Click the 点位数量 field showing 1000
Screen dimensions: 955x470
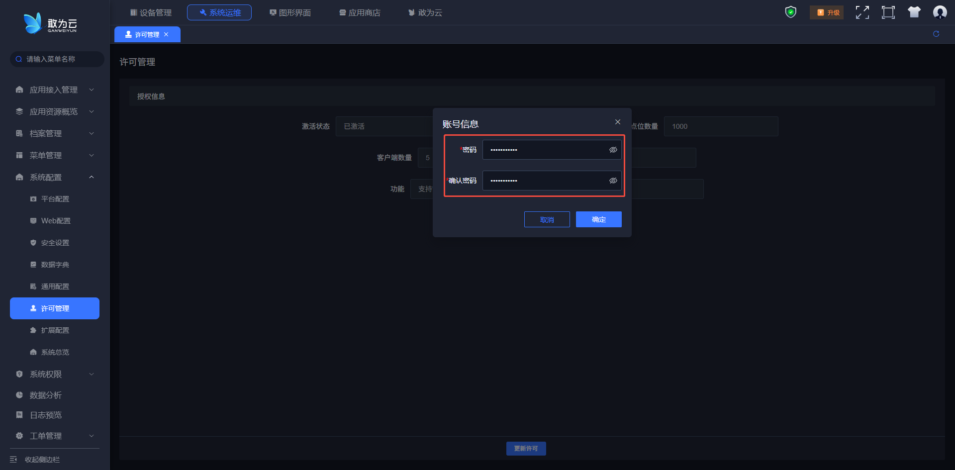coord(721,126)
